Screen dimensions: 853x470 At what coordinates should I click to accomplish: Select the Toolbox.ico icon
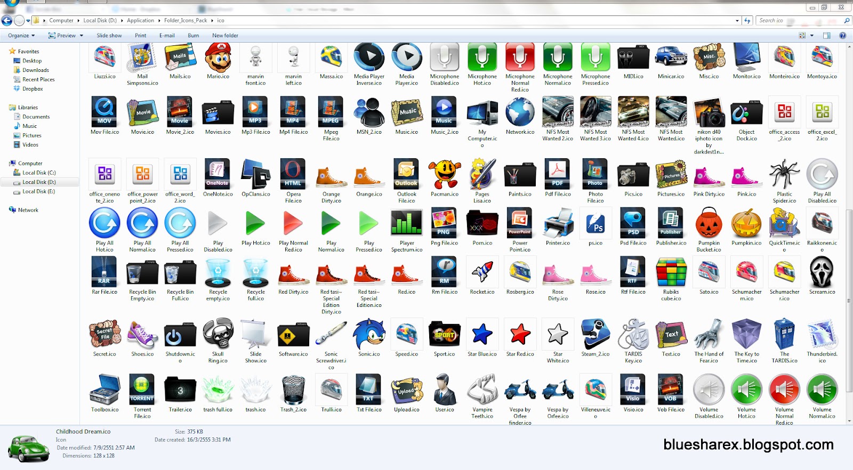coord(105,390)
